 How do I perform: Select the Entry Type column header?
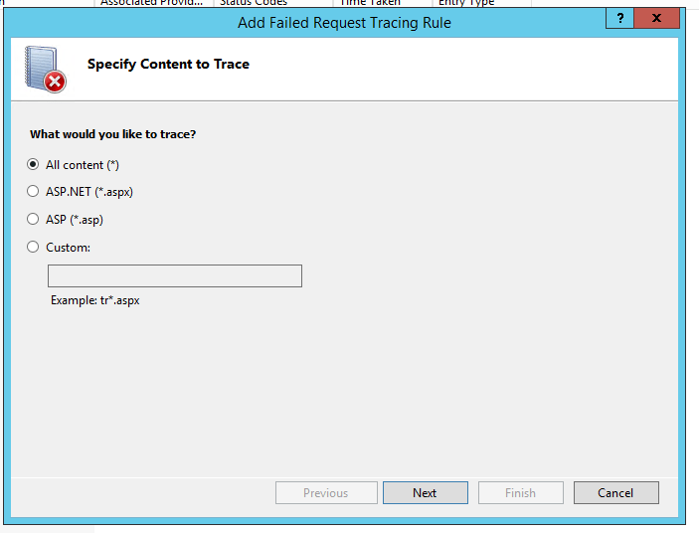[x=466, y=3]
